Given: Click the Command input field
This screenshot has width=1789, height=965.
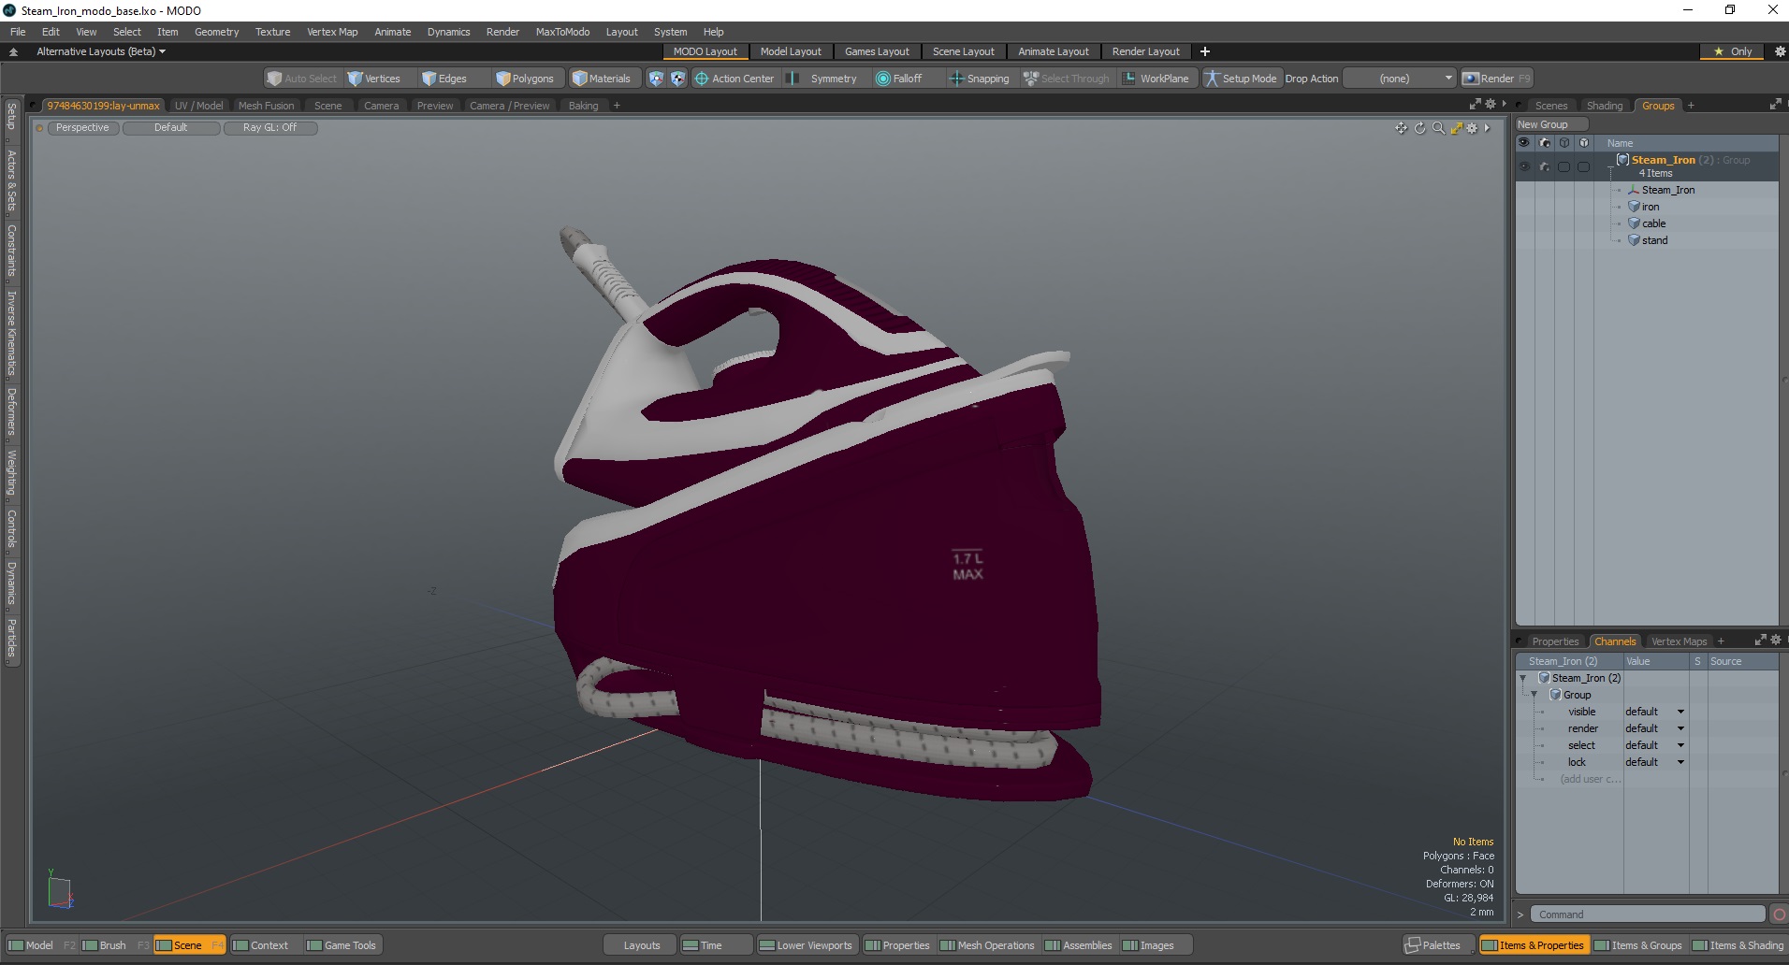Looking at the screenshot, I should click(x=1648, y=915).
